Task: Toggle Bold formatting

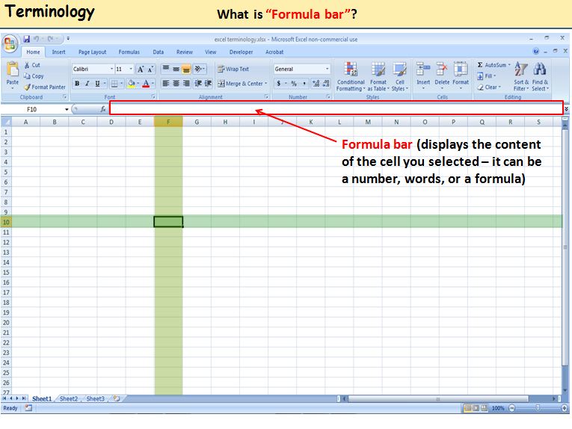Action: click(77, 84)
